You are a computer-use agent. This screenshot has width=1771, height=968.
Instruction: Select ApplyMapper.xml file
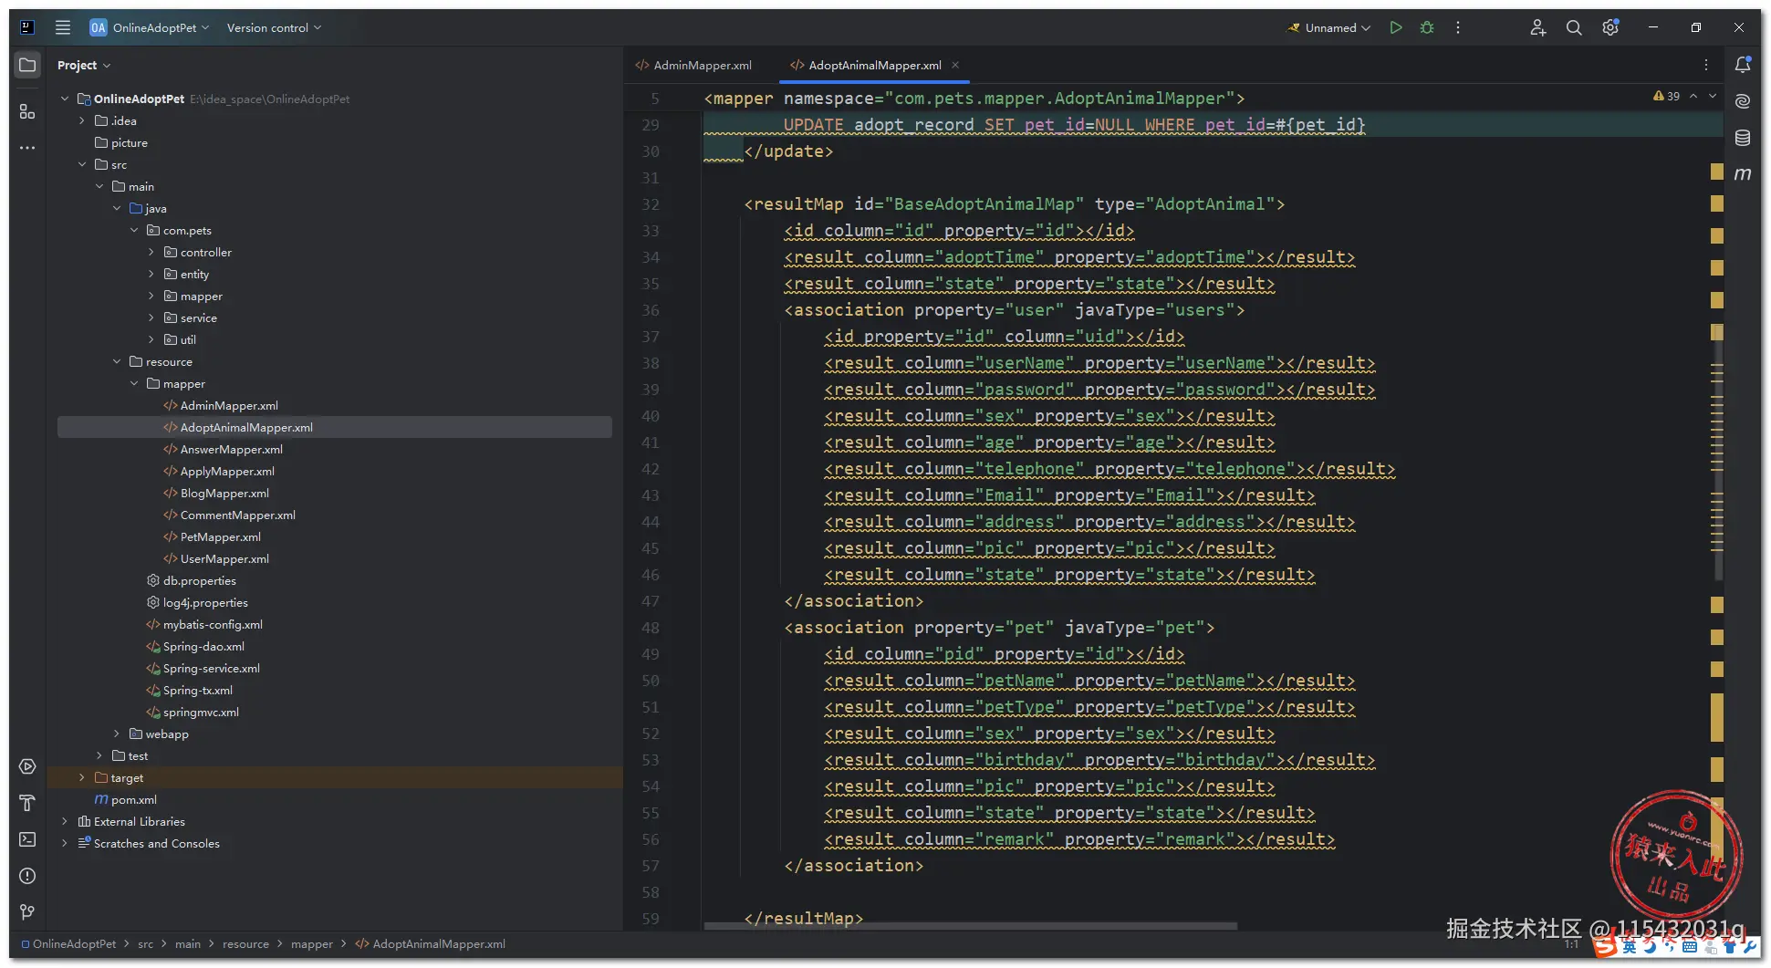click(x=226, y=471)
